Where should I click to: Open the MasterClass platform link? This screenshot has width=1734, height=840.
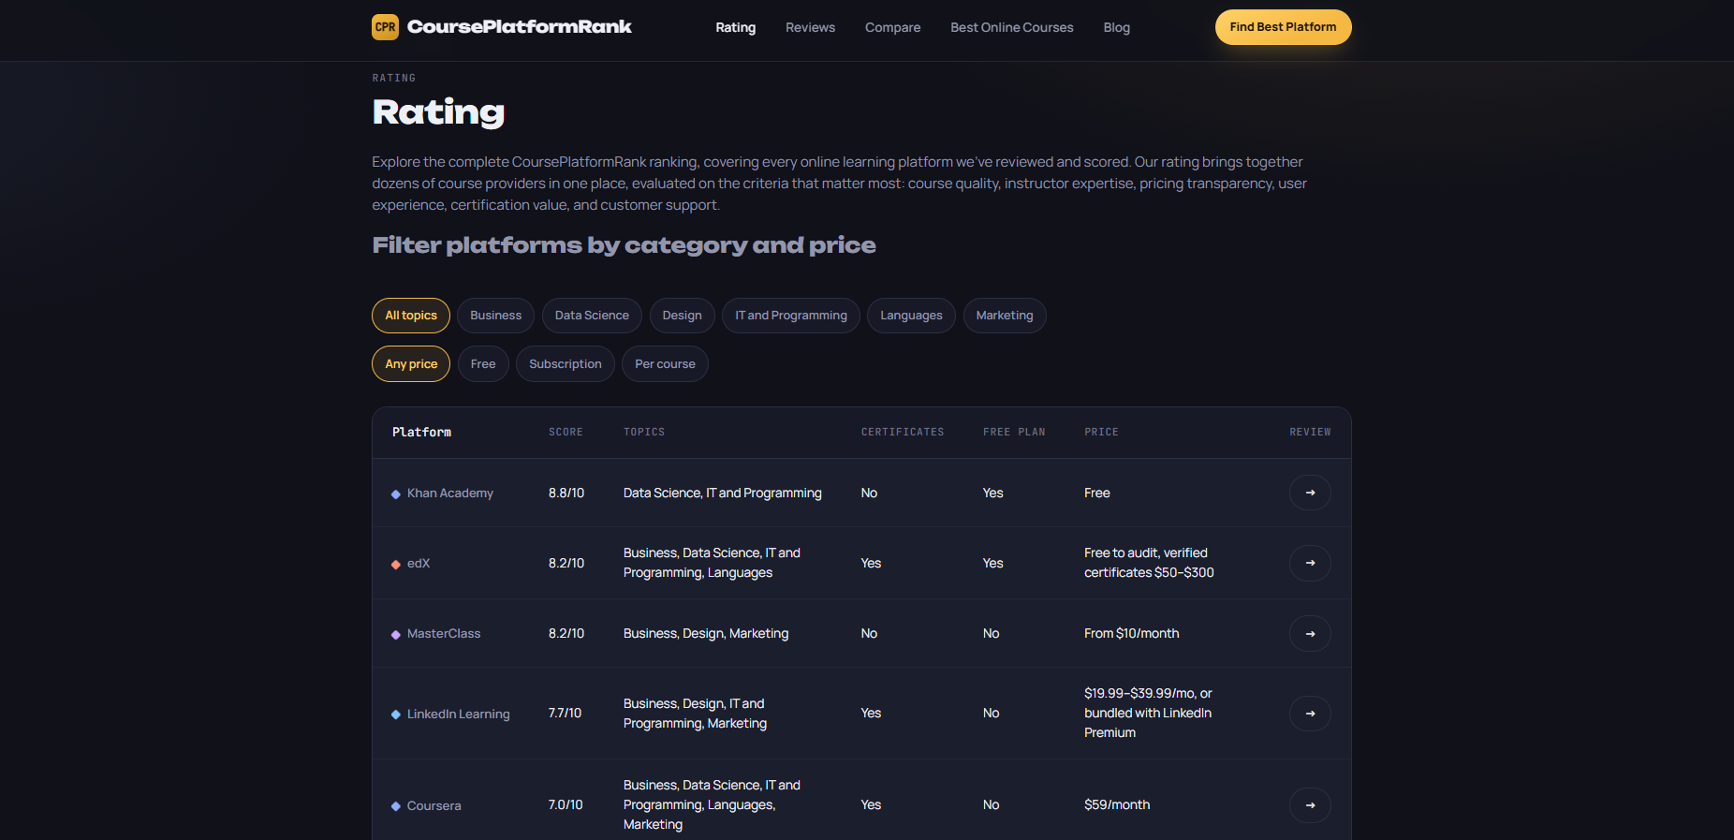point(444,634)
